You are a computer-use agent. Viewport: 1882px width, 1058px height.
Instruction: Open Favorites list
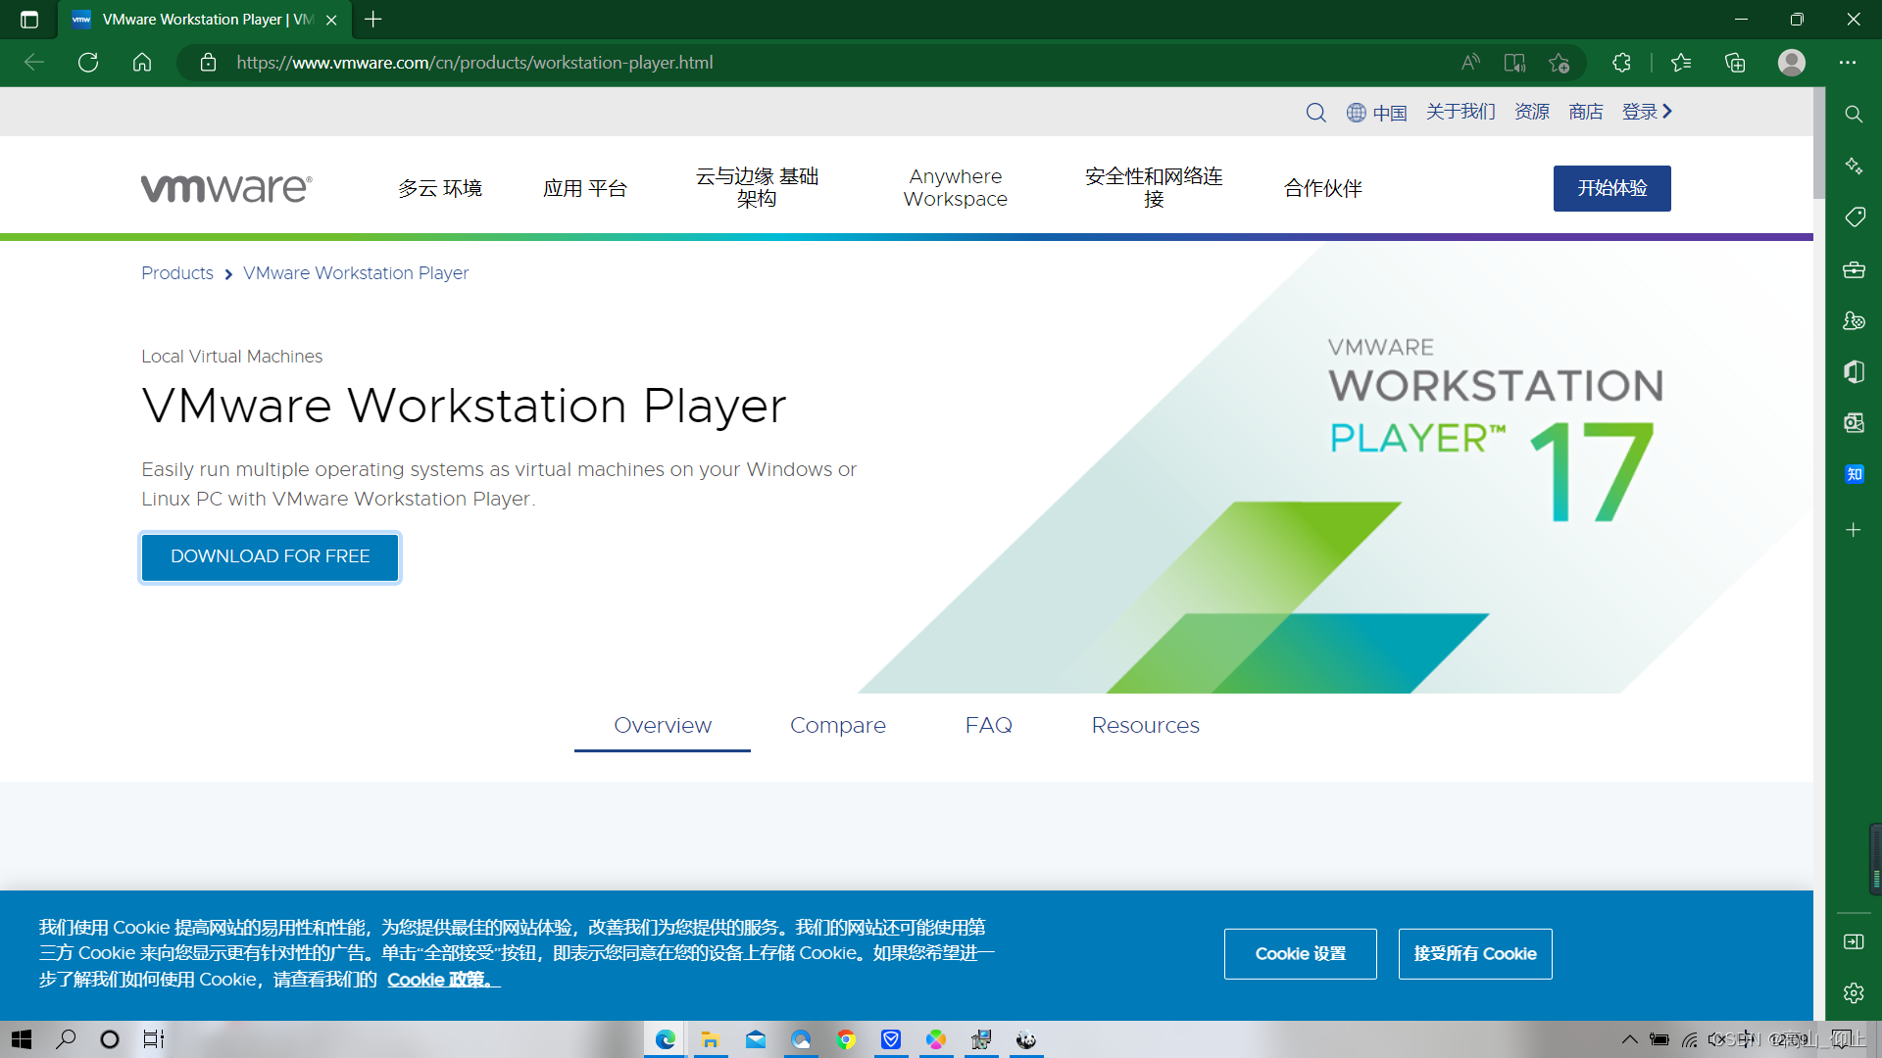click(1681, 63)
